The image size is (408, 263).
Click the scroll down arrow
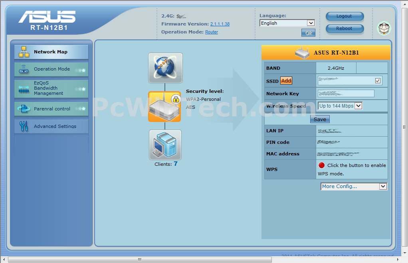pos(404,253)
